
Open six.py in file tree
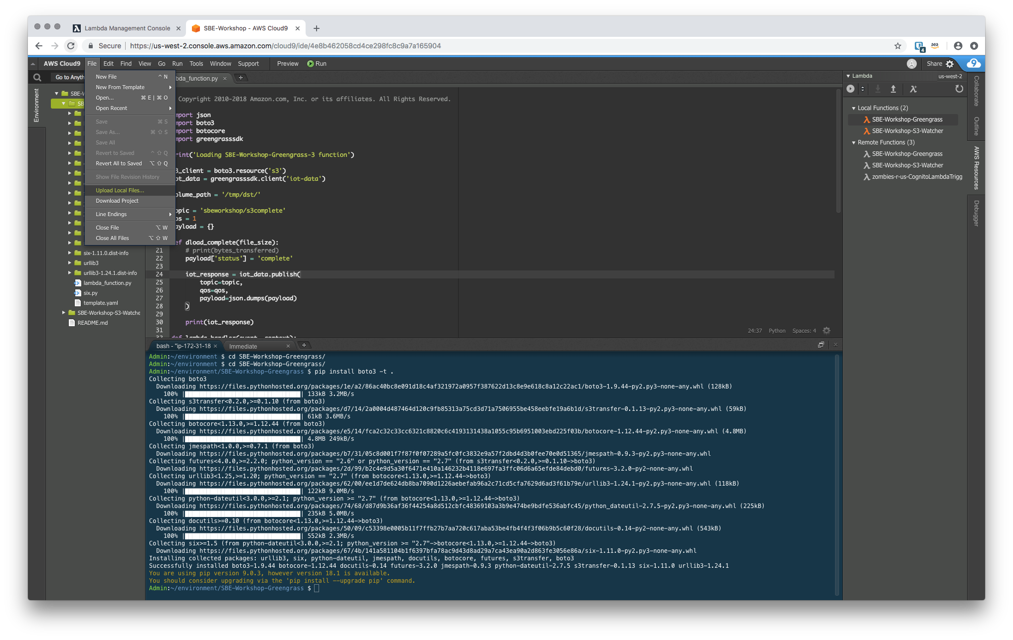pos(90,293)
